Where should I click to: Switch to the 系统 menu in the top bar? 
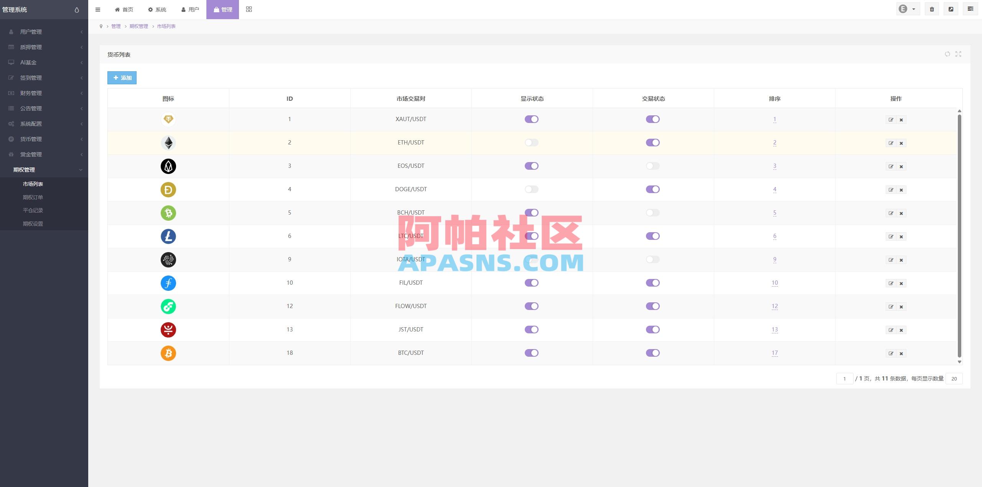[x=157, y=9]
